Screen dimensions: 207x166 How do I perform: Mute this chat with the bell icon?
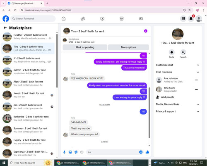coord(172,52)
